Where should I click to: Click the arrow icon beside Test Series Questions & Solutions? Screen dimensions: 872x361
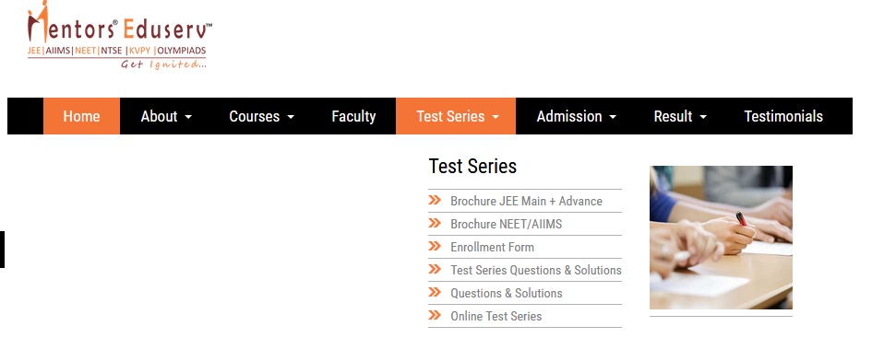[x=435, y=269]
